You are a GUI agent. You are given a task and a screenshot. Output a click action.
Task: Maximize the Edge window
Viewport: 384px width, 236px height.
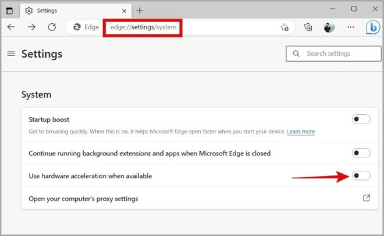click(354, 9)
